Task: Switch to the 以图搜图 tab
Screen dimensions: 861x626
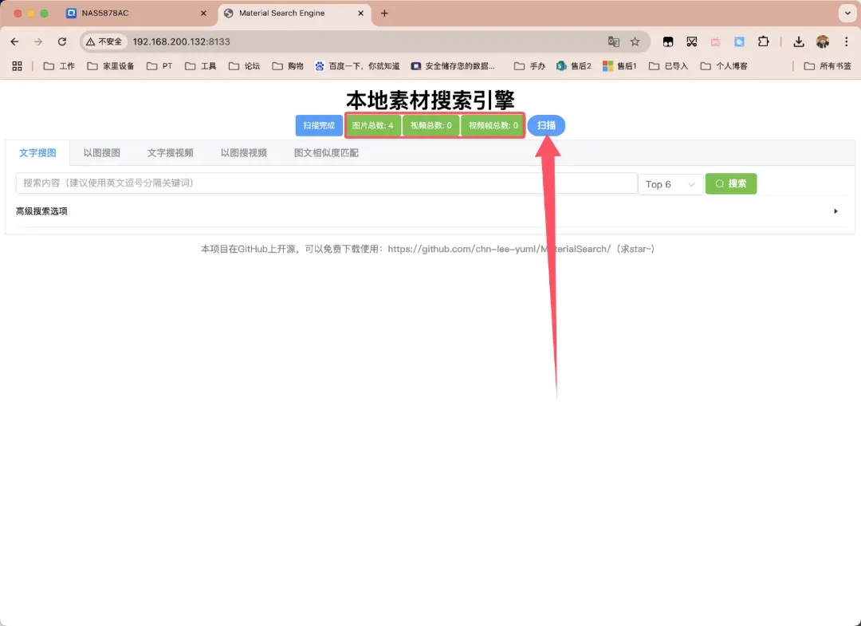Action: (102, 153)
